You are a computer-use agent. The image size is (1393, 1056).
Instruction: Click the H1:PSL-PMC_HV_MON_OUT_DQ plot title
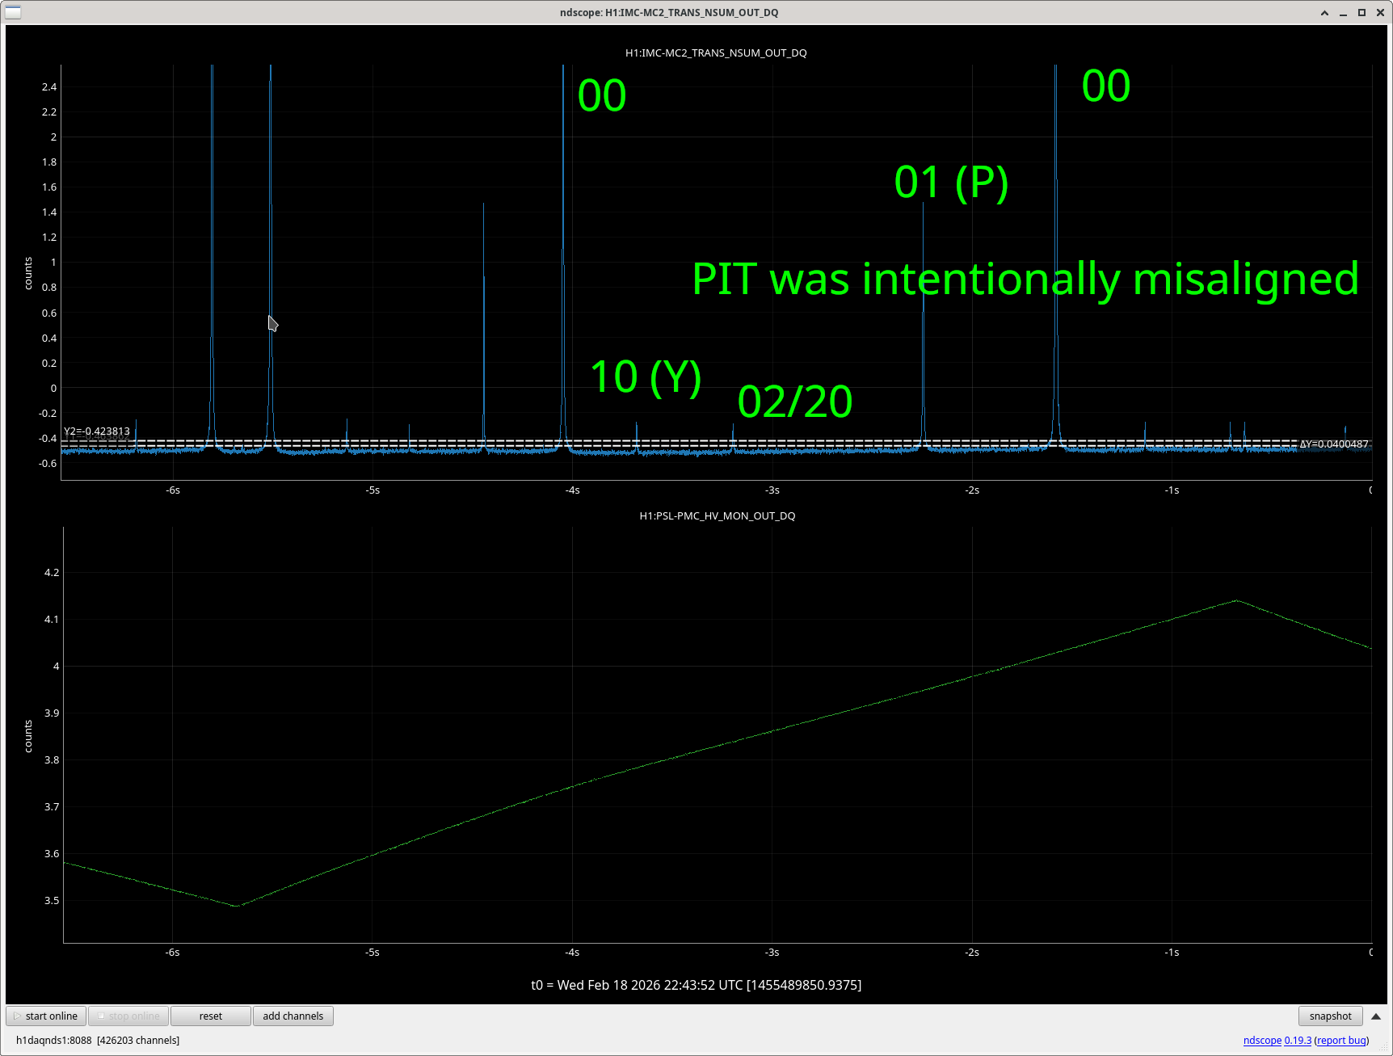tap(717, 515)
